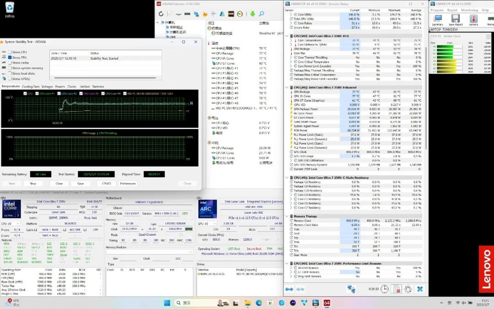Click the clock icon in HWiNFO Sensors footer

384,289
